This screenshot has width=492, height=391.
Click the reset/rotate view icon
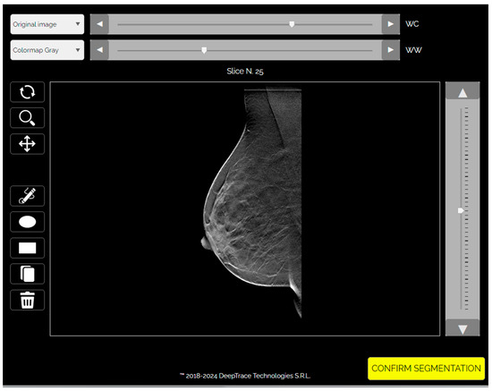(28, 92)
